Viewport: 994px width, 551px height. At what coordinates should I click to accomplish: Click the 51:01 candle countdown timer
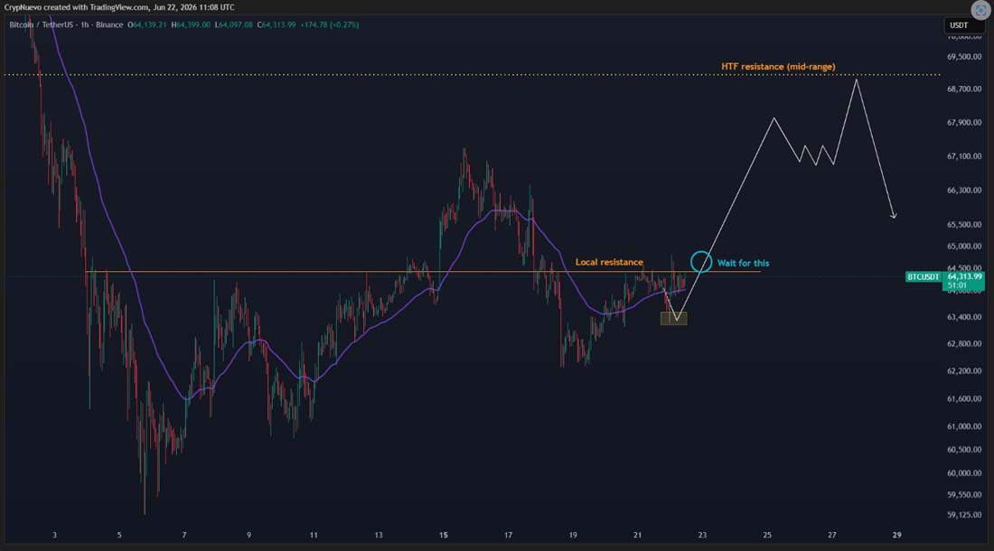pos(957,285)
